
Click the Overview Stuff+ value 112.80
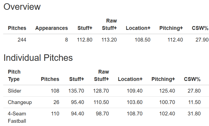pos(85,40)
